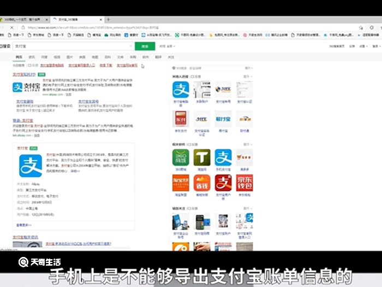The width and height of the screenshot is (382, 287).
Task: Click the 支付宝账号 thumbnail in sidebar
Action: [x=223, y=90]
